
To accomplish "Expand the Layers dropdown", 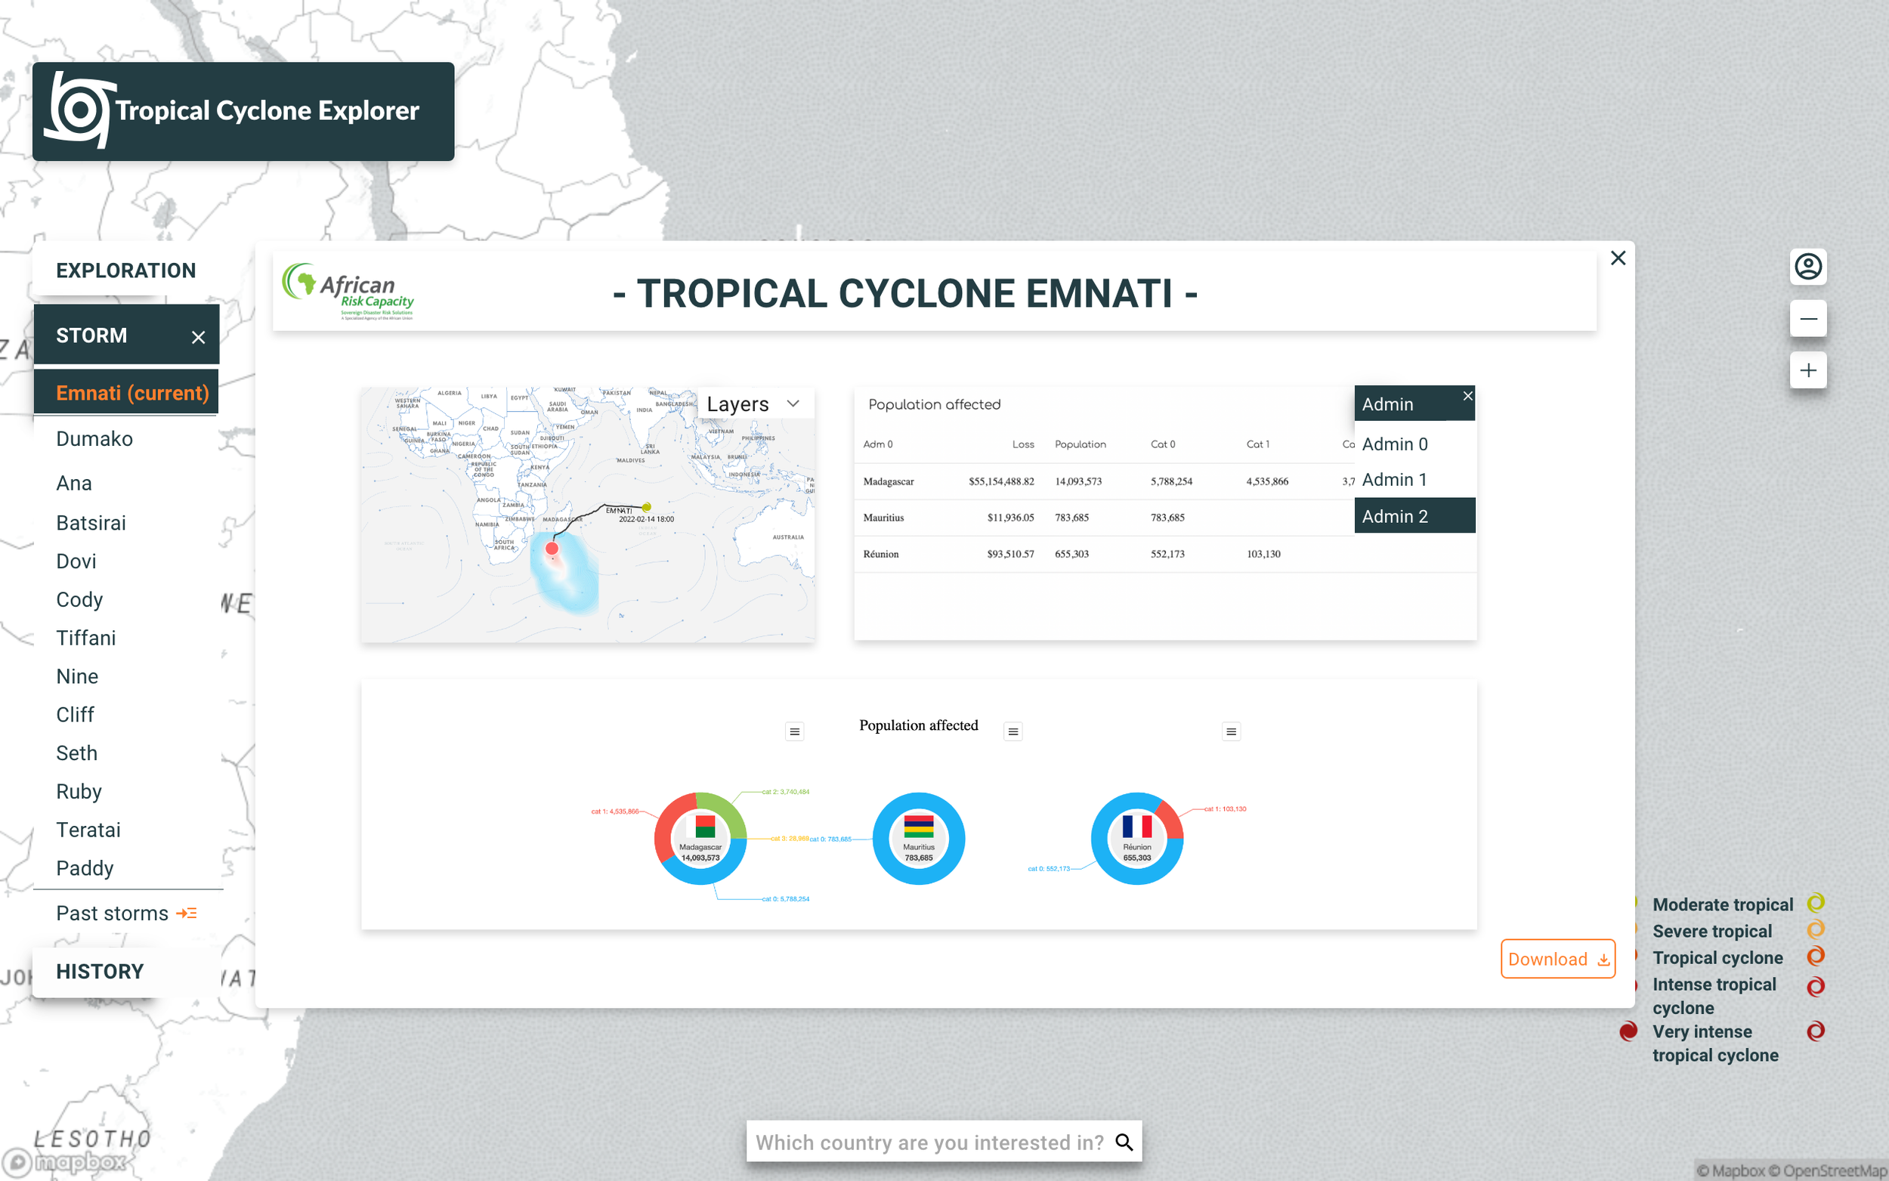I will click(754, 403).
